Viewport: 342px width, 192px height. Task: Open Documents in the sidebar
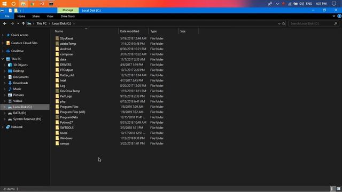(21, 77)
